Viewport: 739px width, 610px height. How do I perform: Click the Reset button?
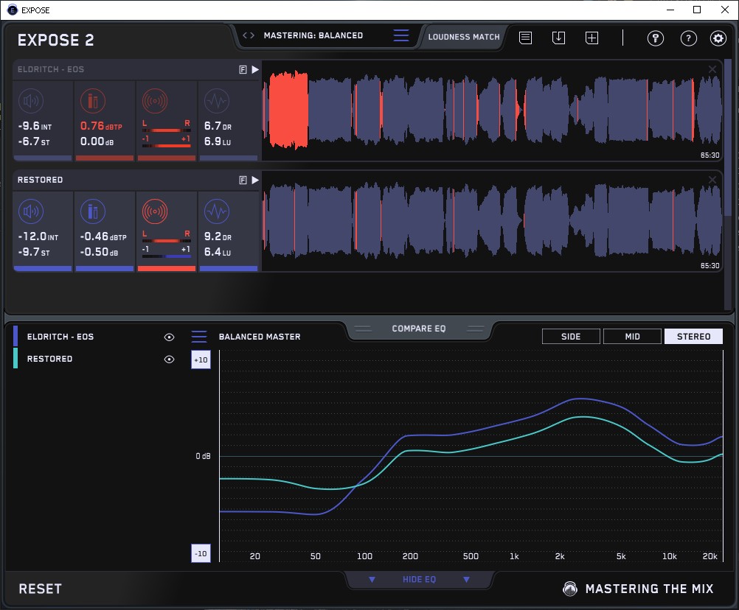(x=41, y=589)
